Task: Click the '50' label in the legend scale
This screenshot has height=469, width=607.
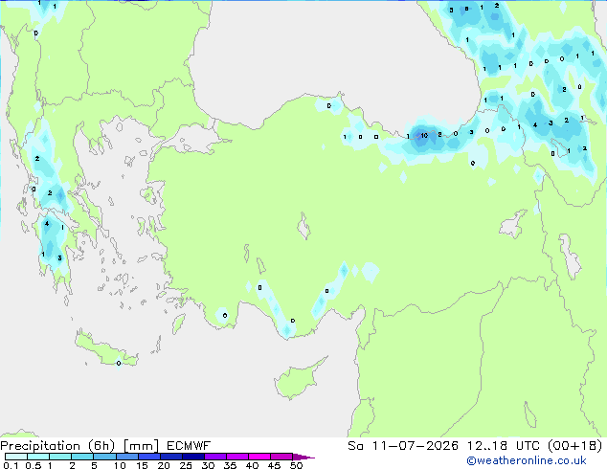Action: coord(296,465)
